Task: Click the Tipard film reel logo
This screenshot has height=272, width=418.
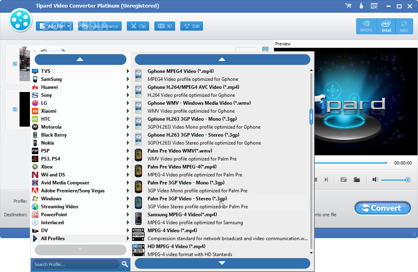Action: (x=20, y=20)
